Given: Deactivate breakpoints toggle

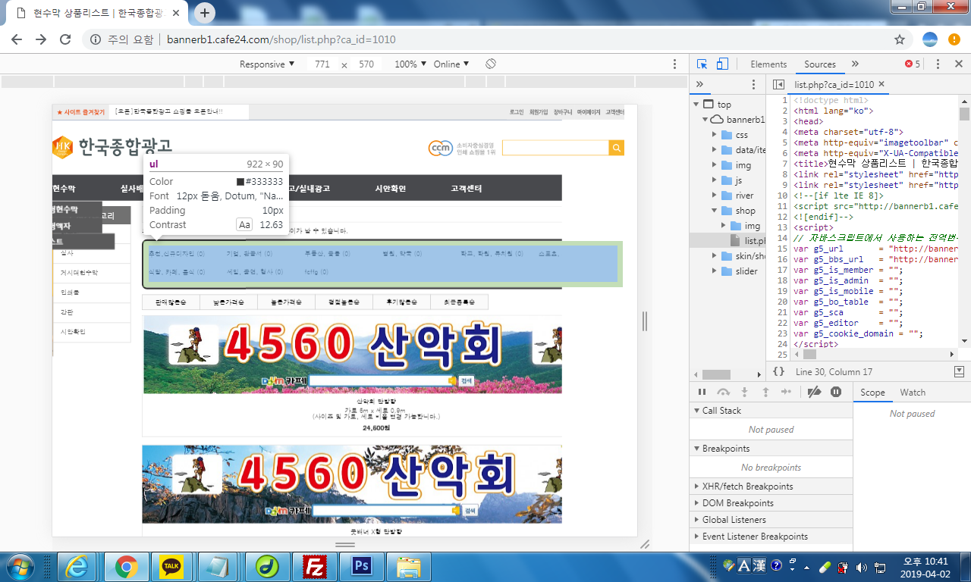Looking at the screenshot, I should pos(814,392).
